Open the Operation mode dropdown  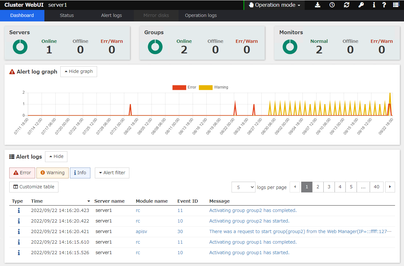(x=275, y=5)
